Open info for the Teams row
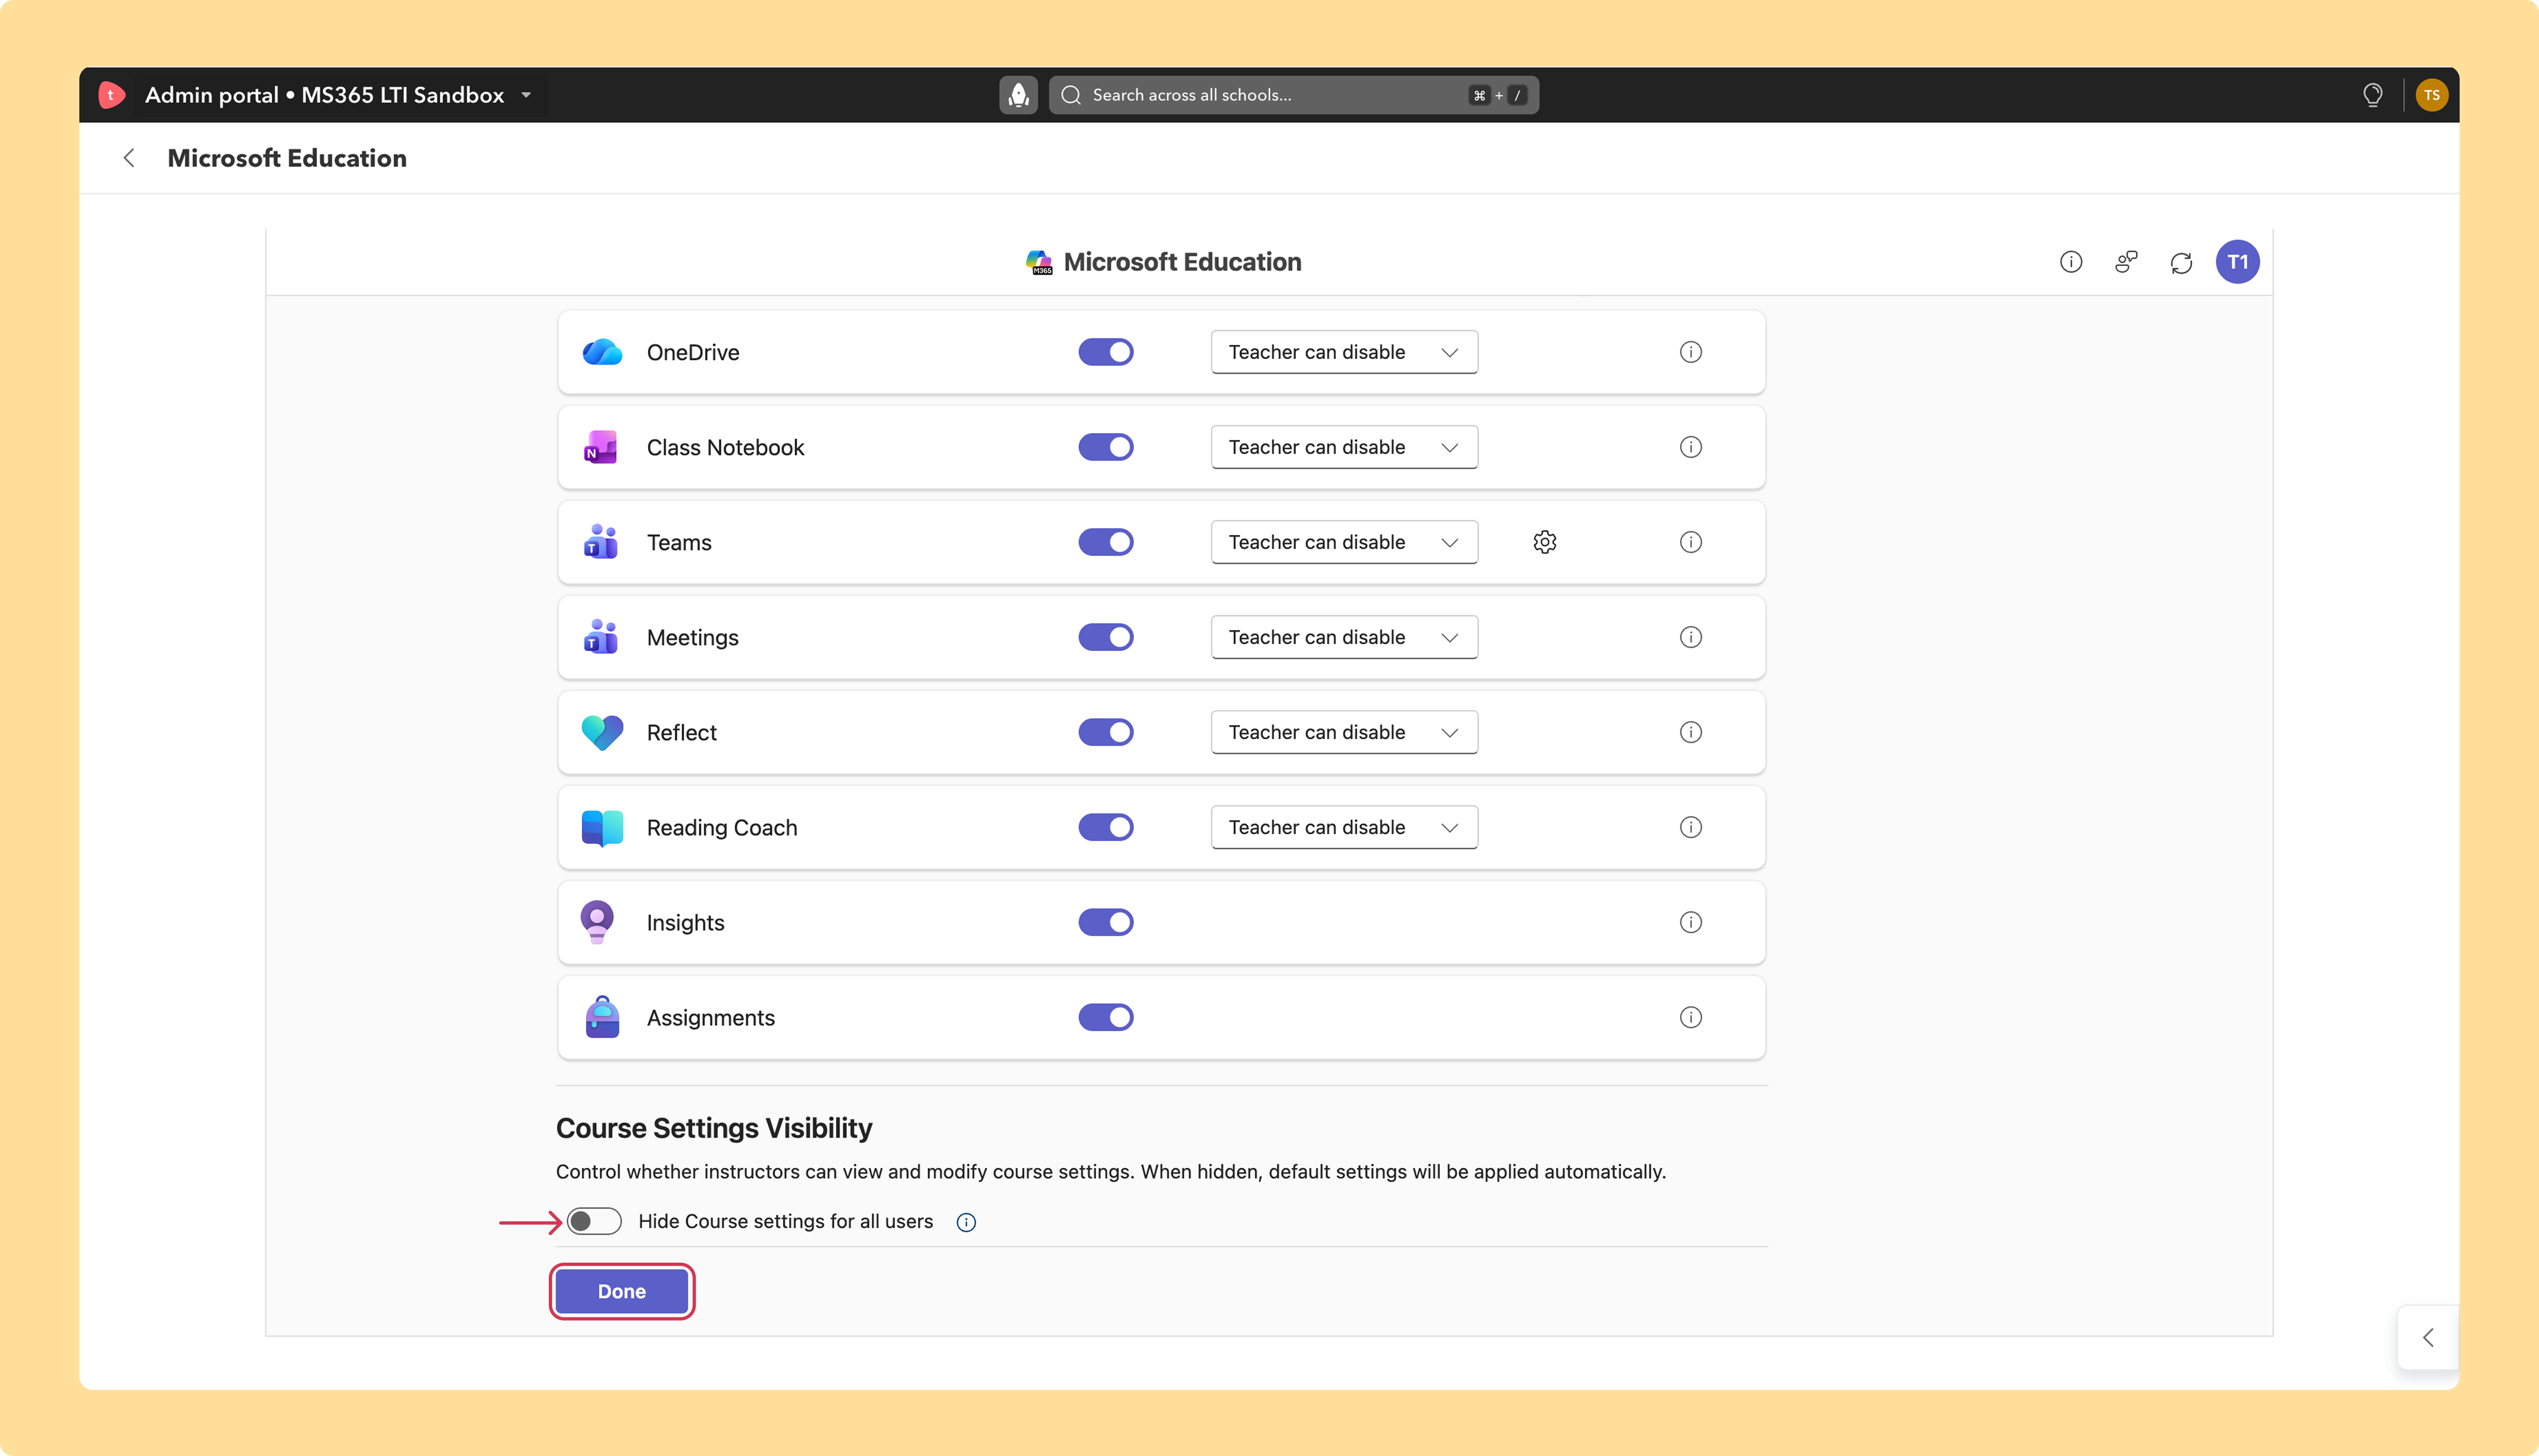Screen dimensions: 2539x1456 pos(1690,542)
